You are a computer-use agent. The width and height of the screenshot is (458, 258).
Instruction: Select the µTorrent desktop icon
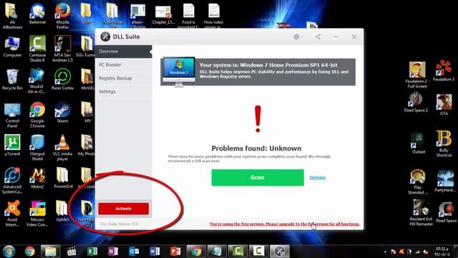click(12, 145)
